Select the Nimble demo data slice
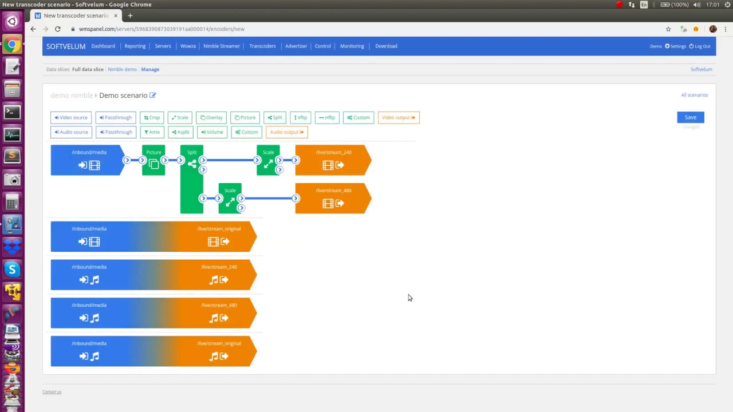Image resolution: width=733 pixels, height=412 pixels. tap(122, 69)
